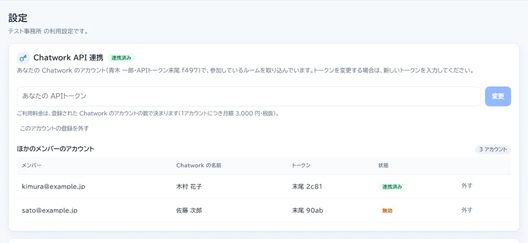Click the テスト事務所 の利用設定です subtitle
Screen dimensions: 528x243
coord(49,32)
